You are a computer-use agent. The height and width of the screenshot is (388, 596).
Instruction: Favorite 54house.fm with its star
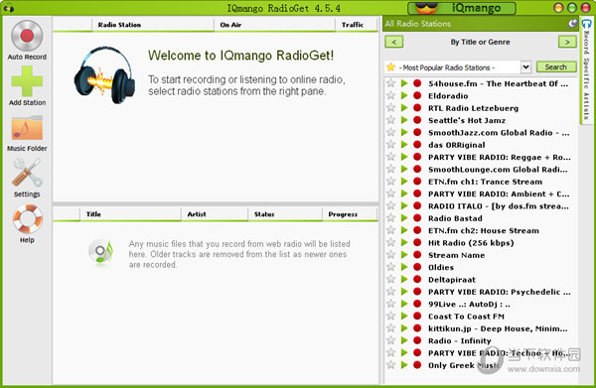(x=390, y=83)
